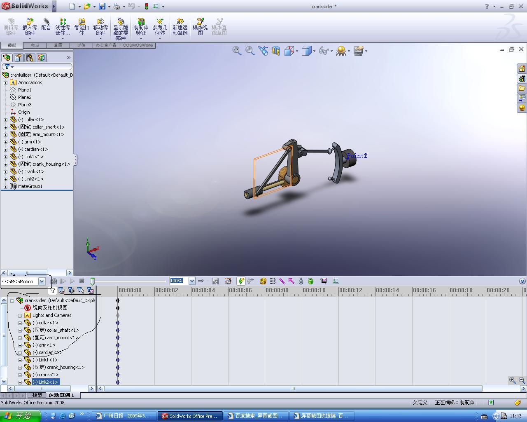
Task: Click the 插入零部件 insert components tool
Action: tap(30, 27)
